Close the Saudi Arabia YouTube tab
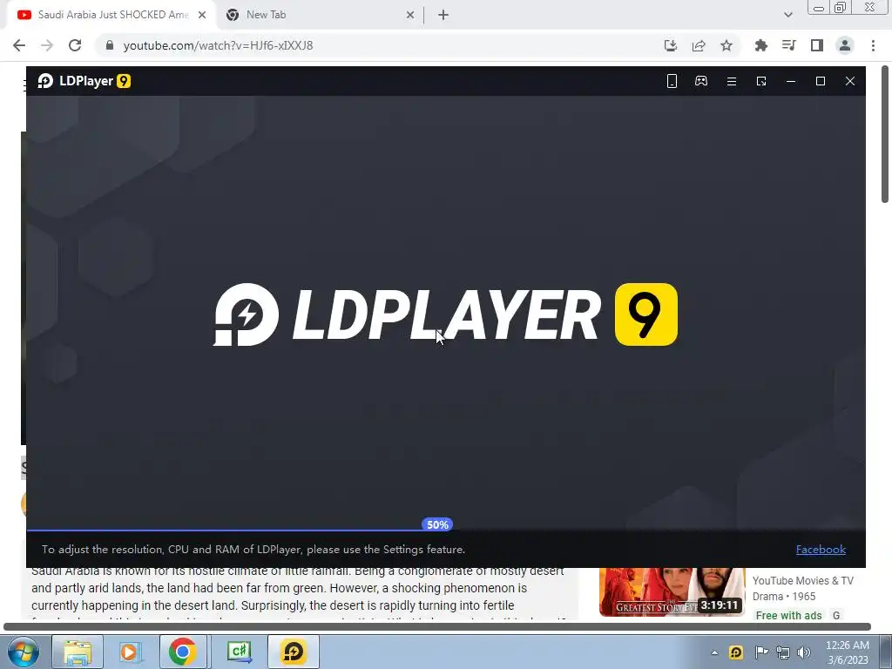The image size is (892, 669). (202, 15)
